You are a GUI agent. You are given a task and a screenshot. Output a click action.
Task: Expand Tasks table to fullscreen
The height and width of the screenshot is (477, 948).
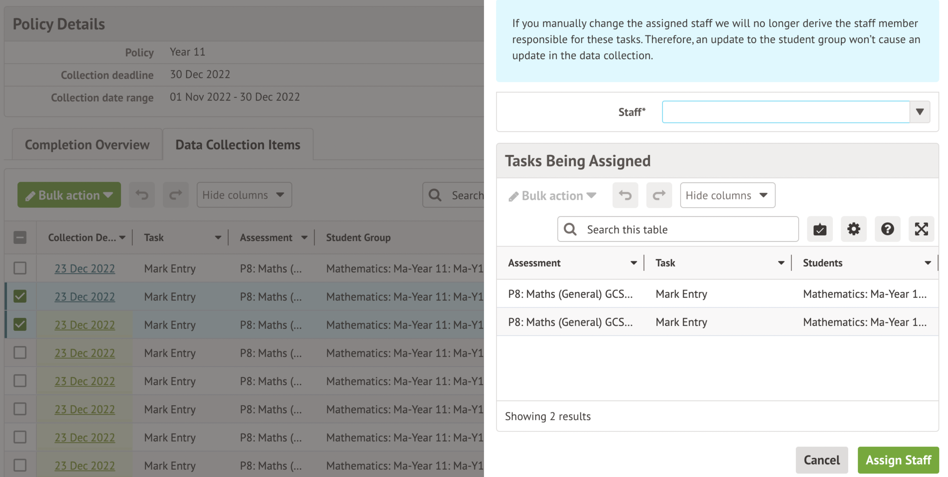coord(922,229)
